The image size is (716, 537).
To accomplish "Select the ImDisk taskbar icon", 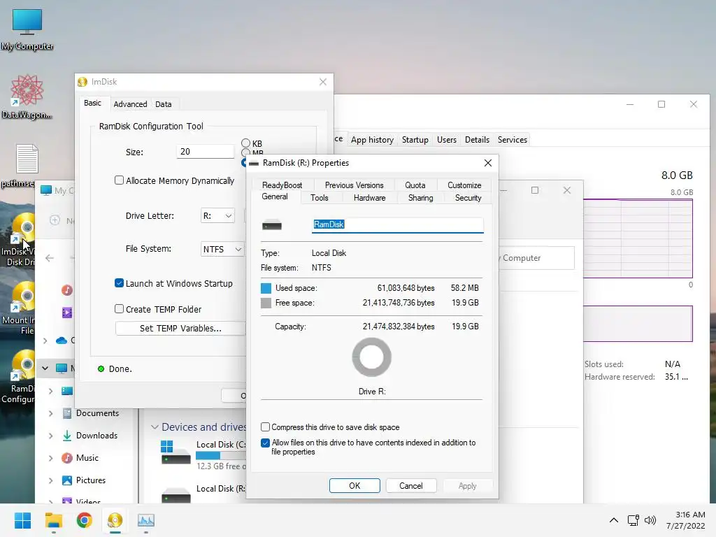I will 115,520.
